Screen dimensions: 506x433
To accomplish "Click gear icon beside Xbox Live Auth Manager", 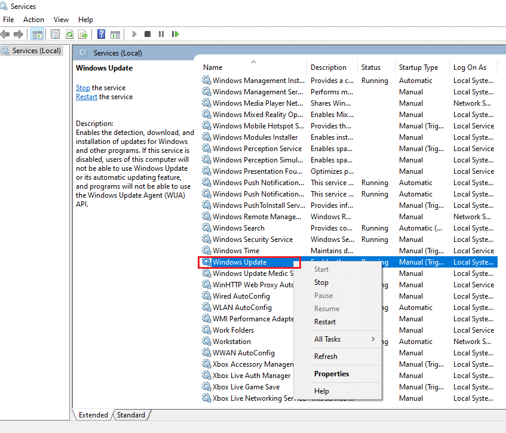I will [207, 375].
